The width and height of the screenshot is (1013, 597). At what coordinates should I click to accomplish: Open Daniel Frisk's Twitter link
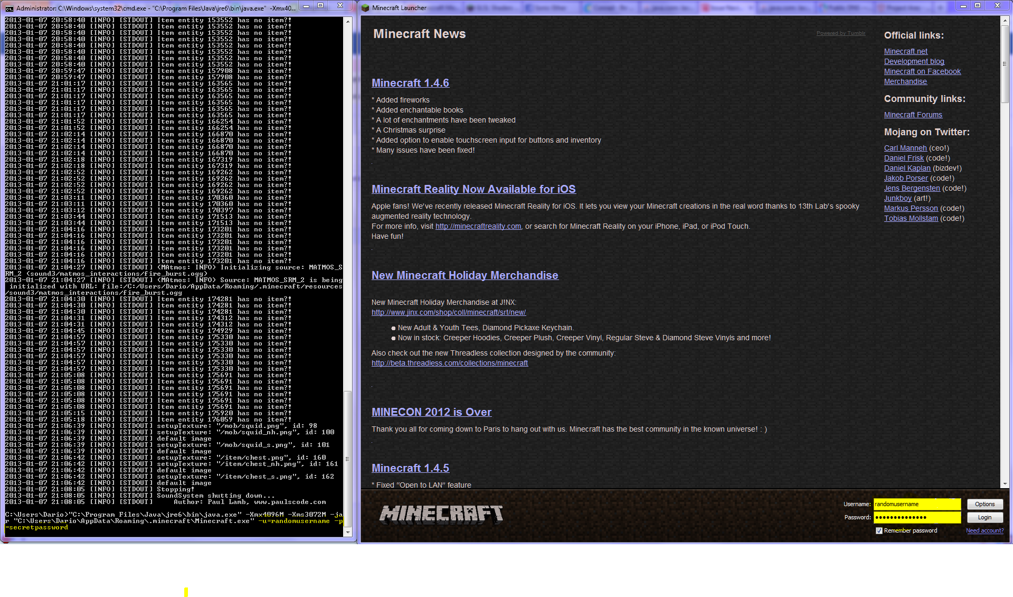click(904, 158)
